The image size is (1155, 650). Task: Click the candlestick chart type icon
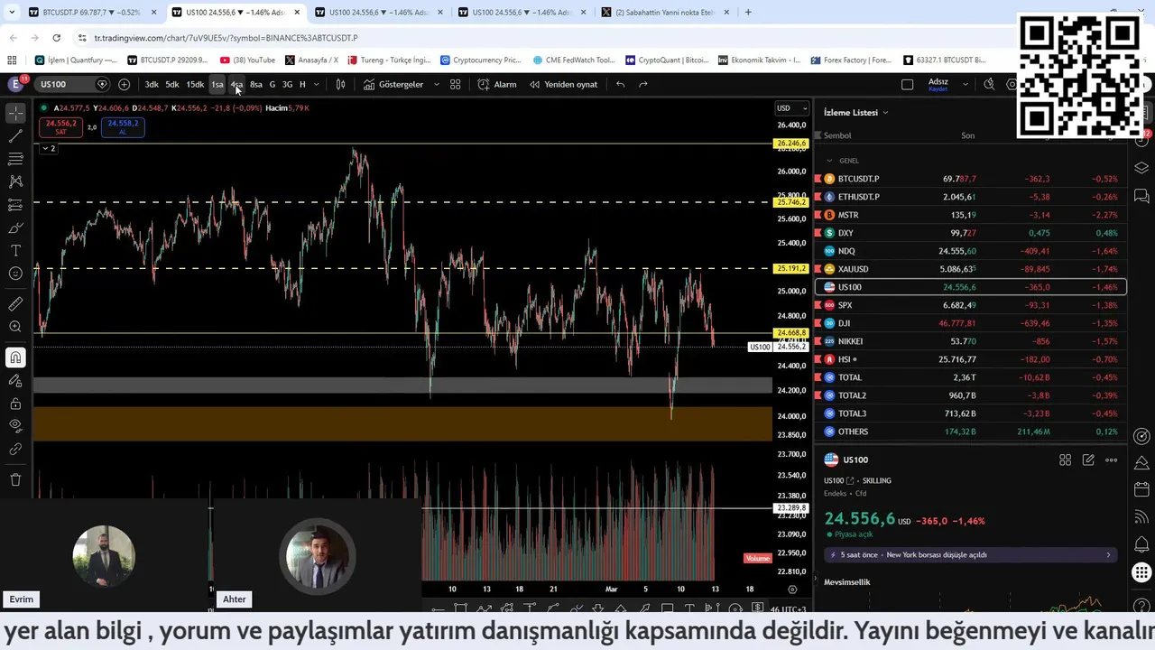pos(340,84)
